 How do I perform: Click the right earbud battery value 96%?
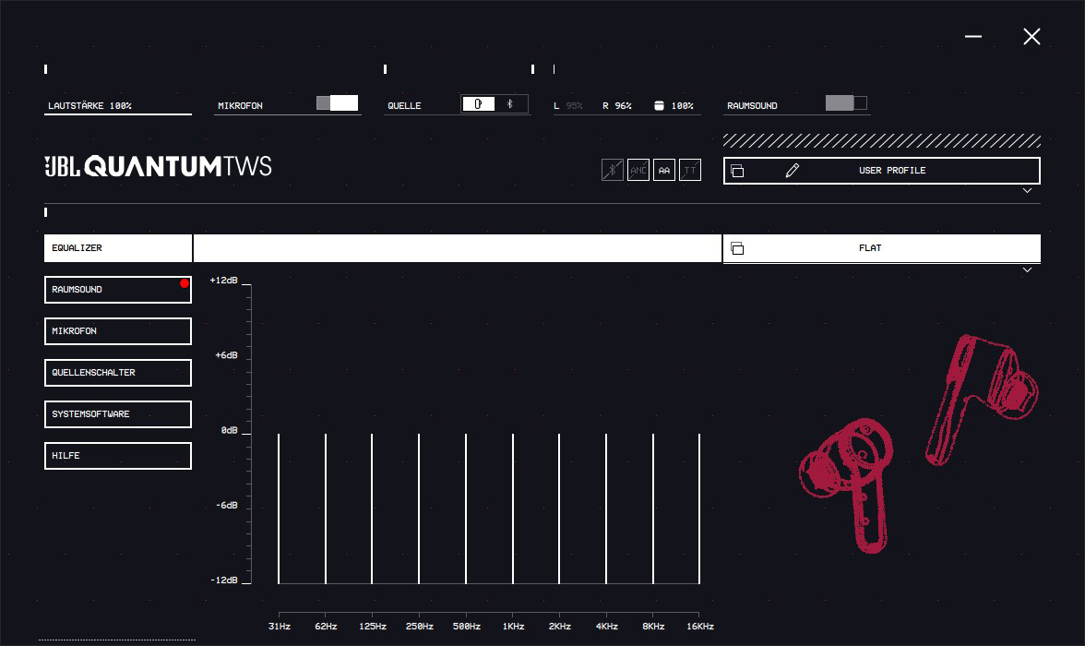tap(624, 106)
